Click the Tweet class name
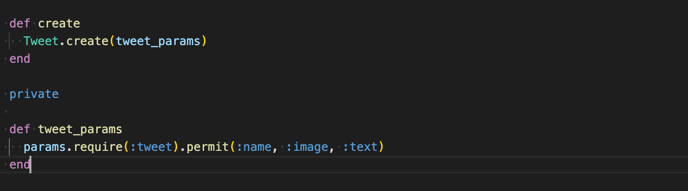 tap(41, 41)
